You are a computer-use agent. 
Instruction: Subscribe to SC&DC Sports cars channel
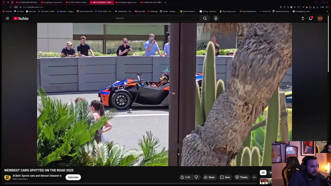(x=73, y=177)
